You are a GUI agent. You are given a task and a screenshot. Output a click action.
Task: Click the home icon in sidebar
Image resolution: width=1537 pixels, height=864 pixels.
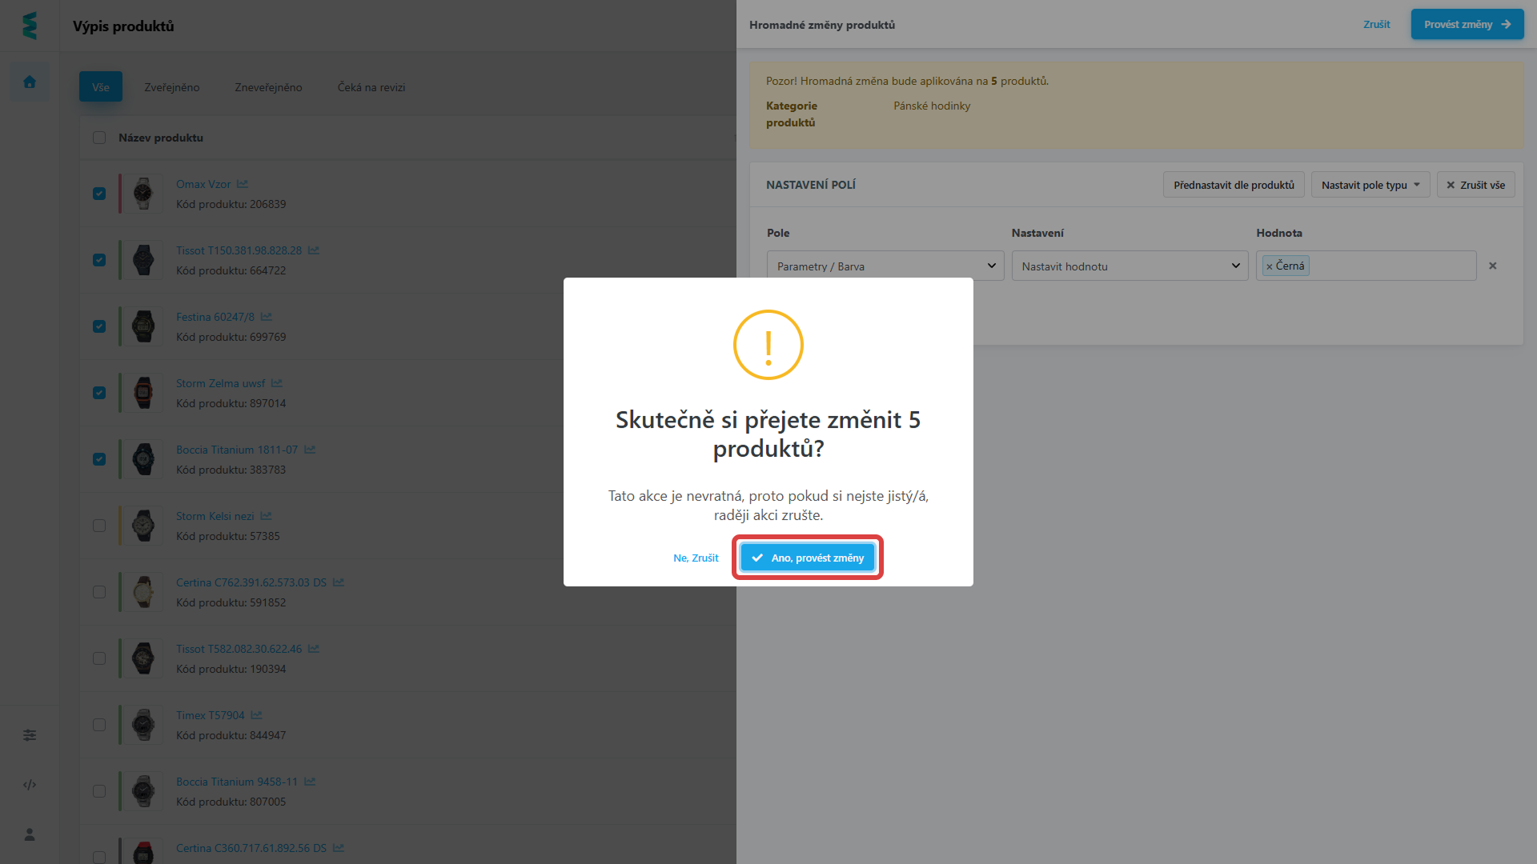pyautogui.click(x=30, y=82)
